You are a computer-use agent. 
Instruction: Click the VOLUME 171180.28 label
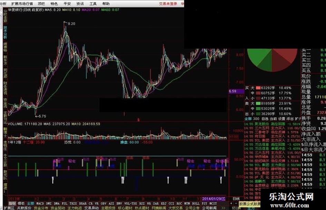(x=25, y=124)
